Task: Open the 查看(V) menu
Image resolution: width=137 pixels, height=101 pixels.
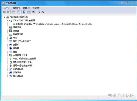Action: 26,8
